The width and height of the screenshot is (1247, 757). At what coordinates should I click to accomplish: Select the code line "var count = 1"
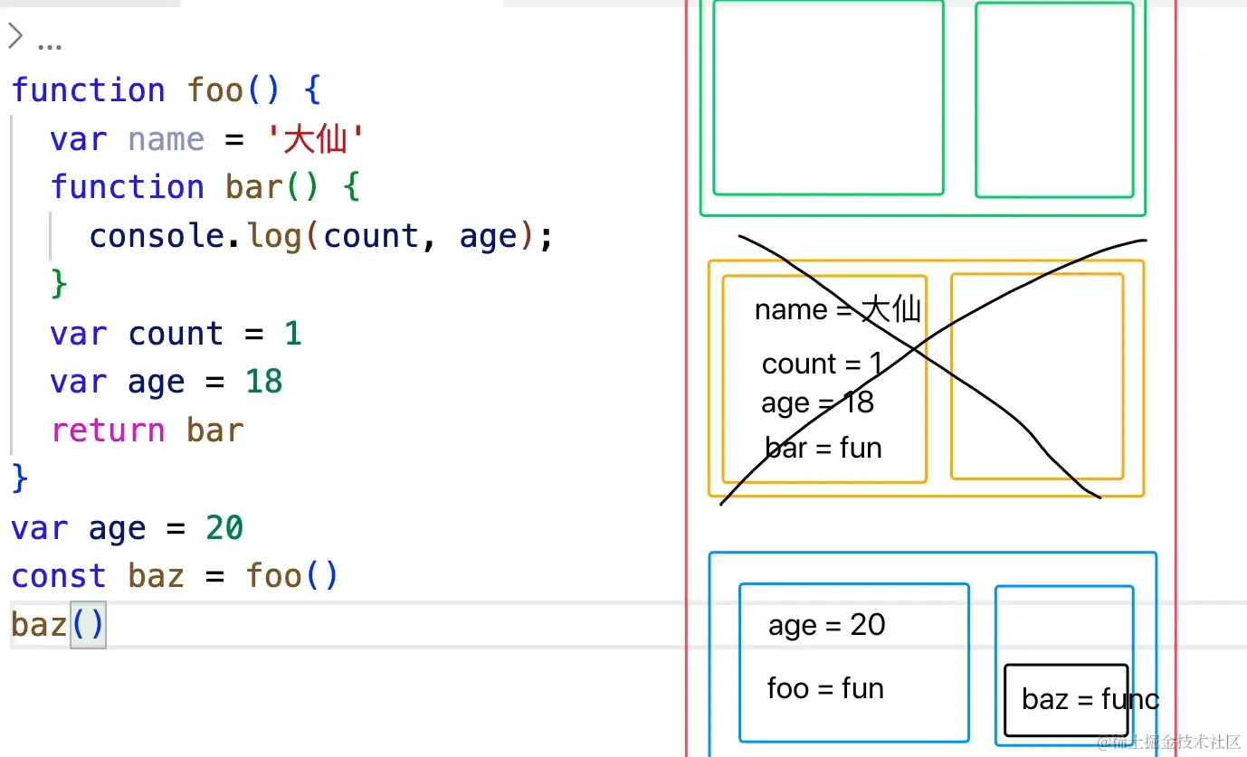click(176, 334)
